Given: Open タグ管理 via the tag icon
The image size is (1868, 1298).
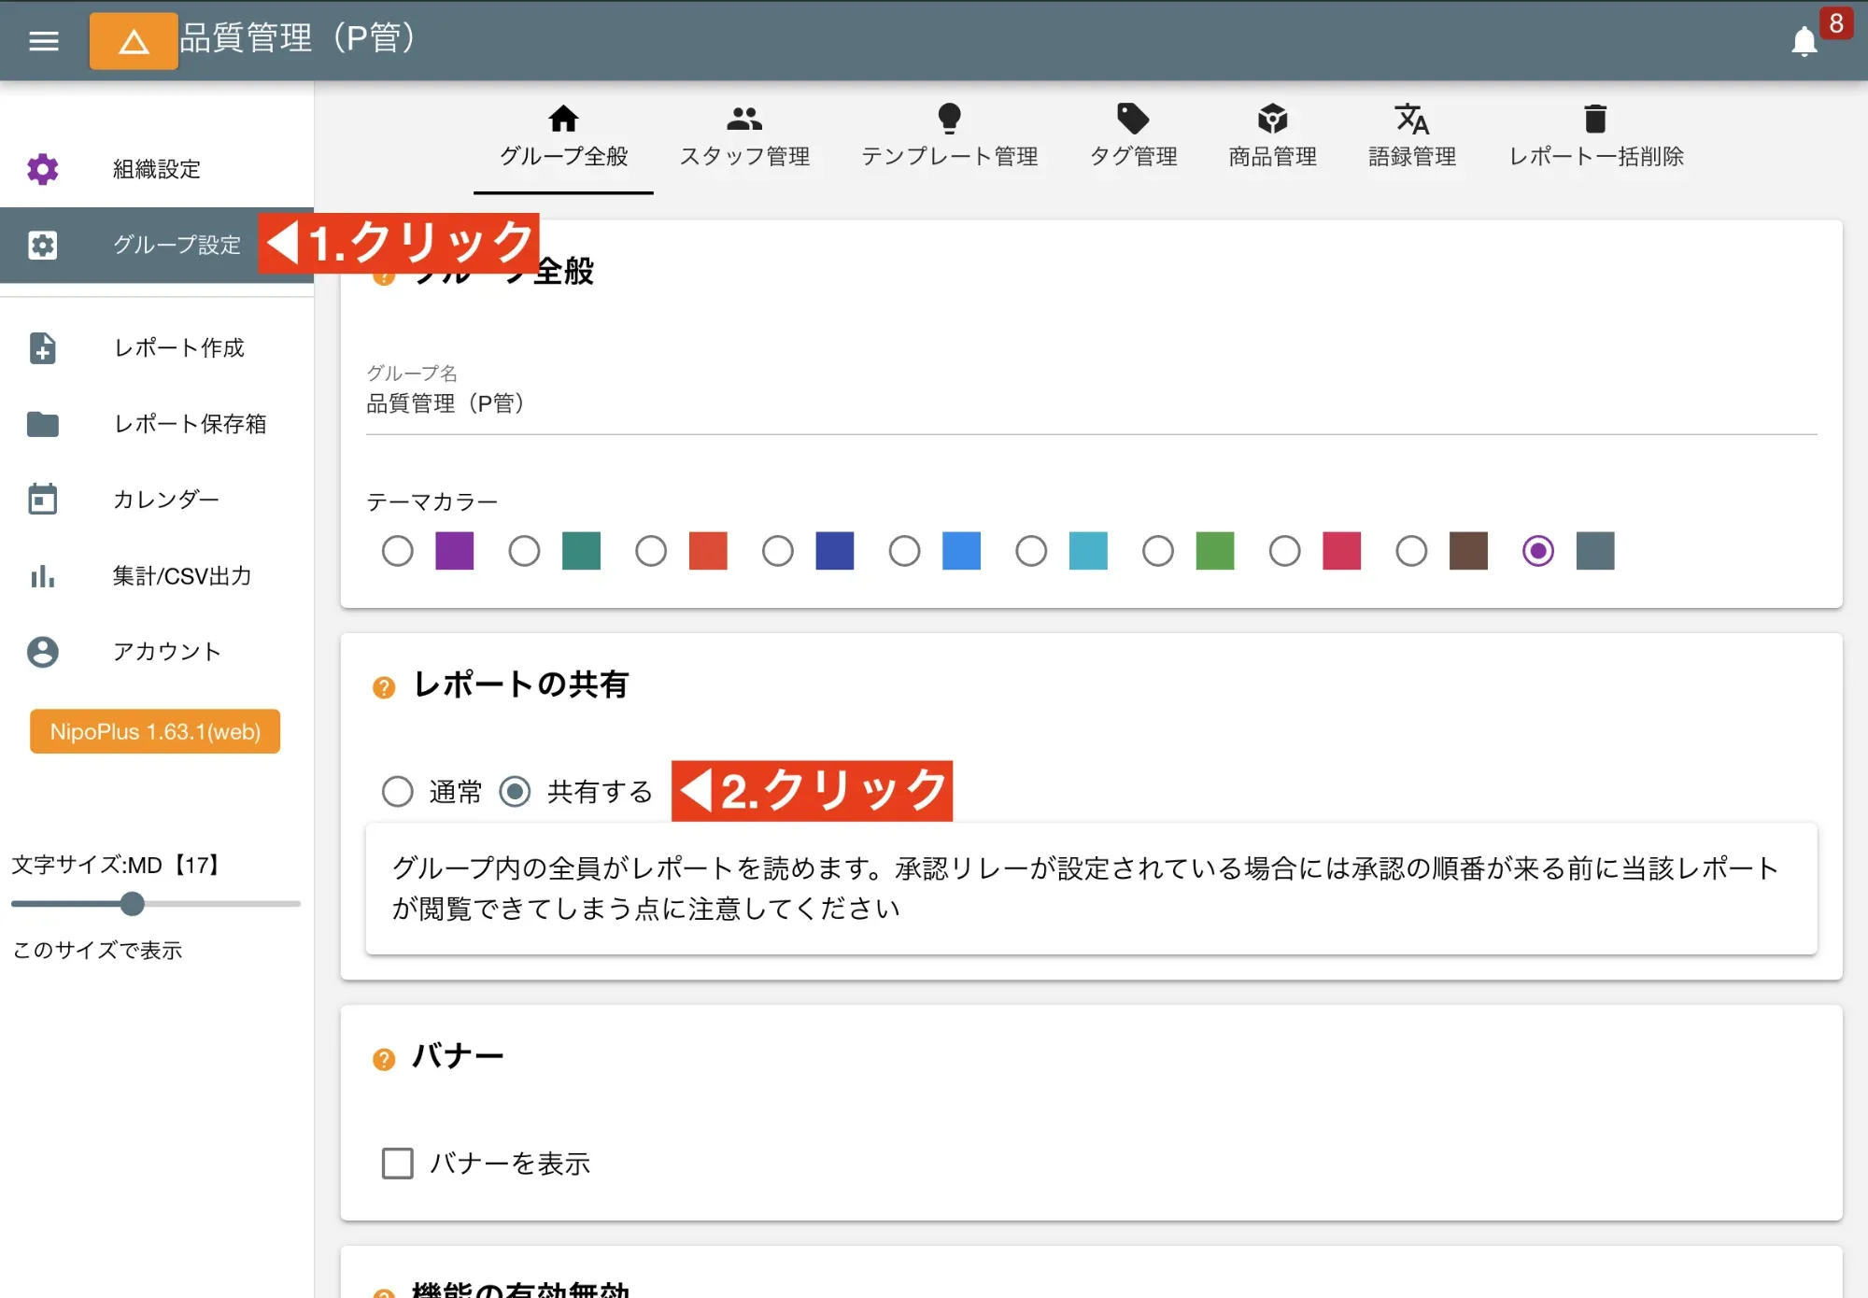Looking at the screenshot, I should coord(1133,119).
